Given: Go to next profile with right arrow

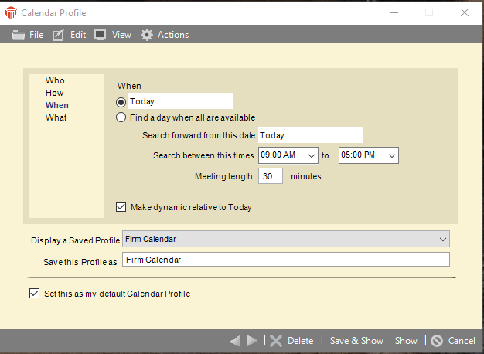Looking at the screenshot, I should pos(252,341).
